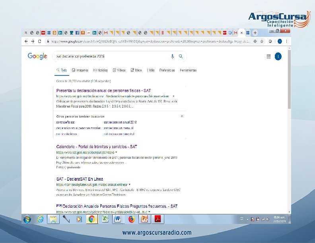Expand the arrow next to the first sat.gob.mx URL

[x=173, y=96]
